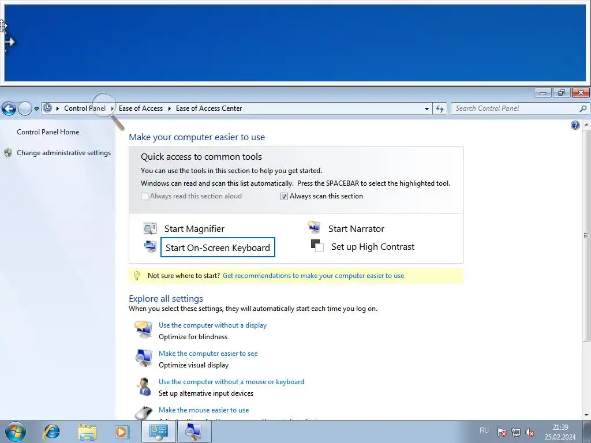Click "Set up alternative input devices" text
Viewport: 591px width, 443px height.
point(206,393)
